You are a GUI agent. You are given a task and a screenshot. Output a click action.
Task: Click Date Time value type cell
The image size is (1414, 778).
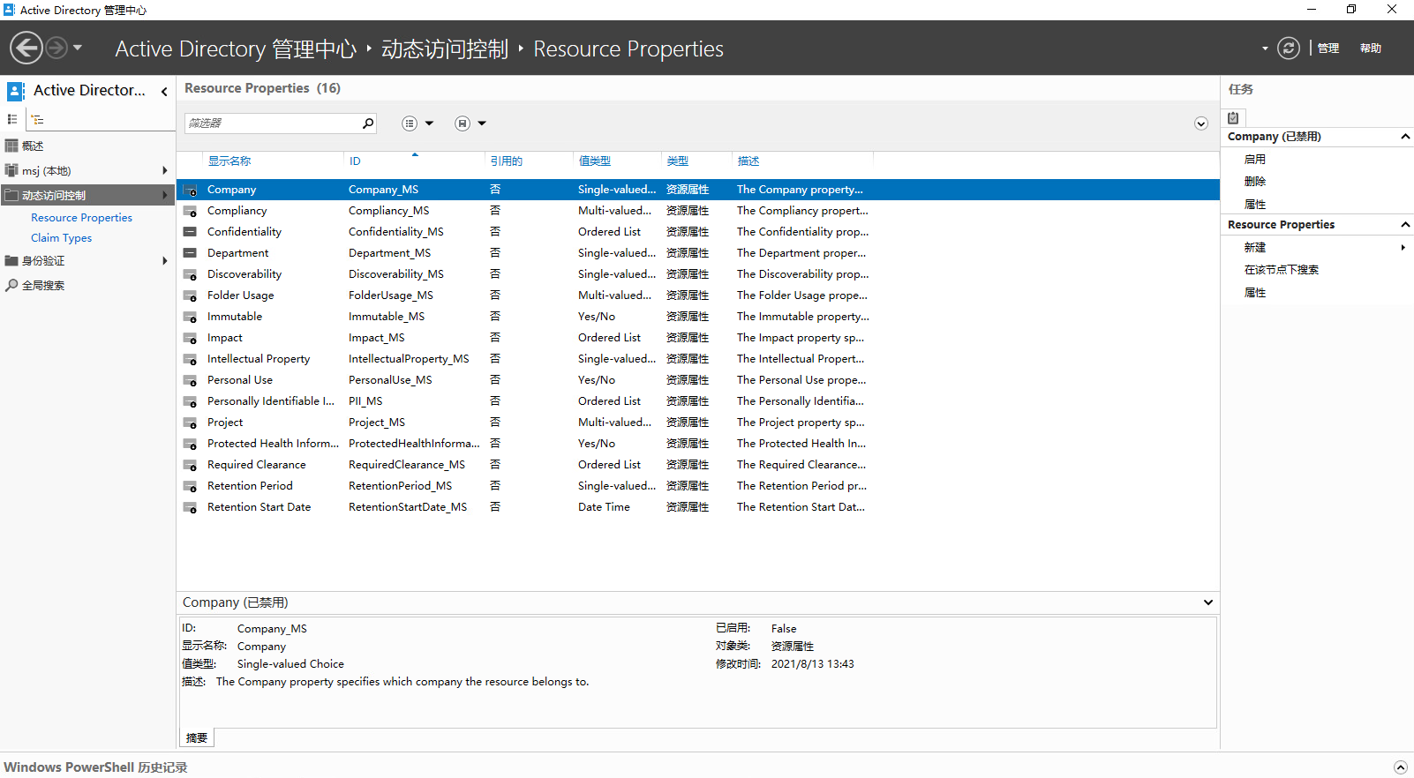[x=604, y=507]
